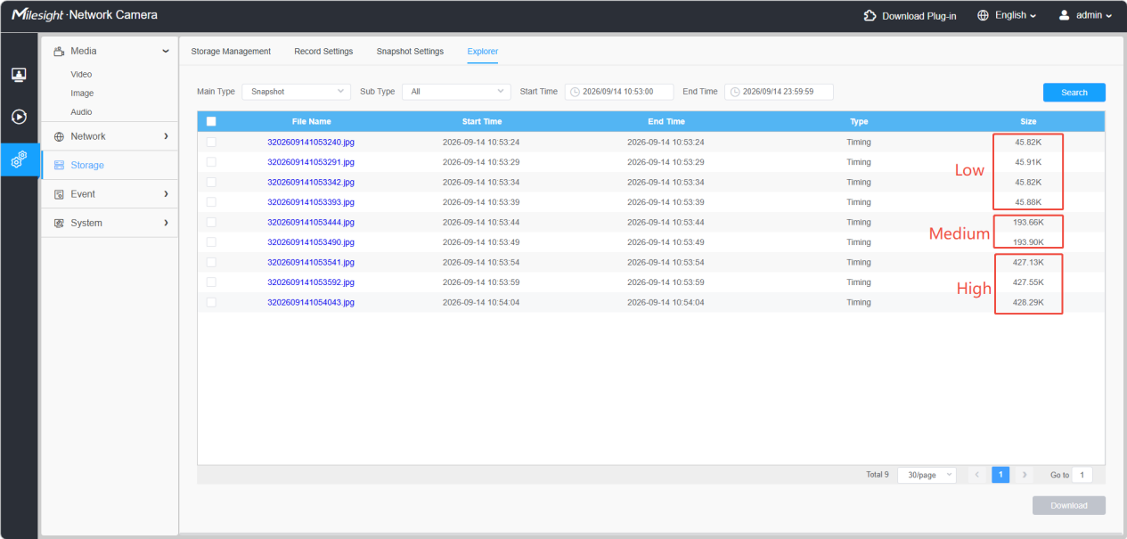This screenshot has width=1127, height=539.
Task: Check the box for 3202609141054043.jpg
Action: [211, 302]
